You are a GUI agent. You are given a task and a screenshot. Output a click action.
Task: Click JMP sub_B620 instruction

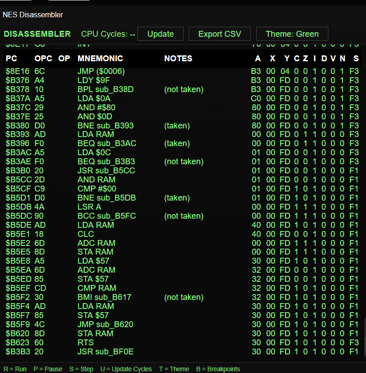coord(105,324)
